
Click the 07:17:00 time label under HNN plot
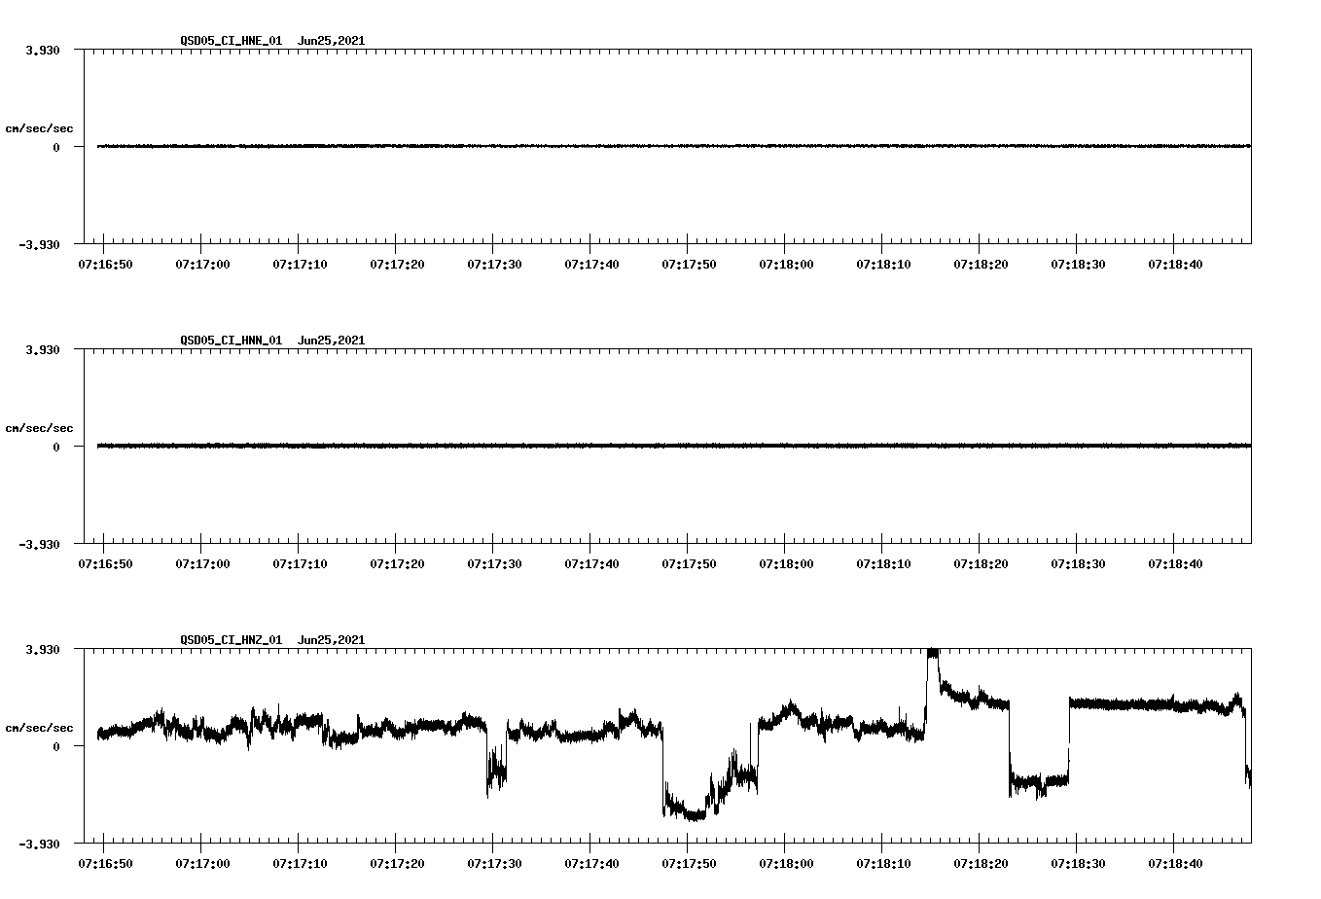202,563
